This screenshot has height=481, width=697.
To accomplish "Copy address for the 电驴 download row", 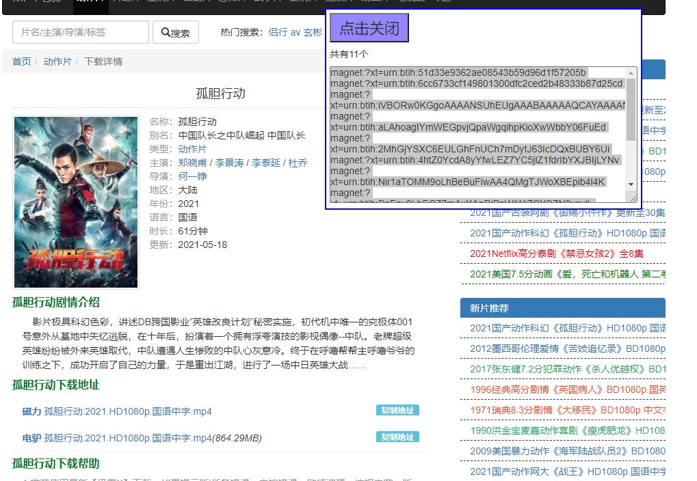I will pyautogui.click(x=397, y=437).
